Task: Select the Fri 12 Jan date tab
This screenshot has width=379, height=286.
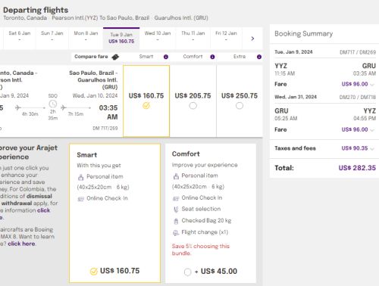Action: point(226,38)
